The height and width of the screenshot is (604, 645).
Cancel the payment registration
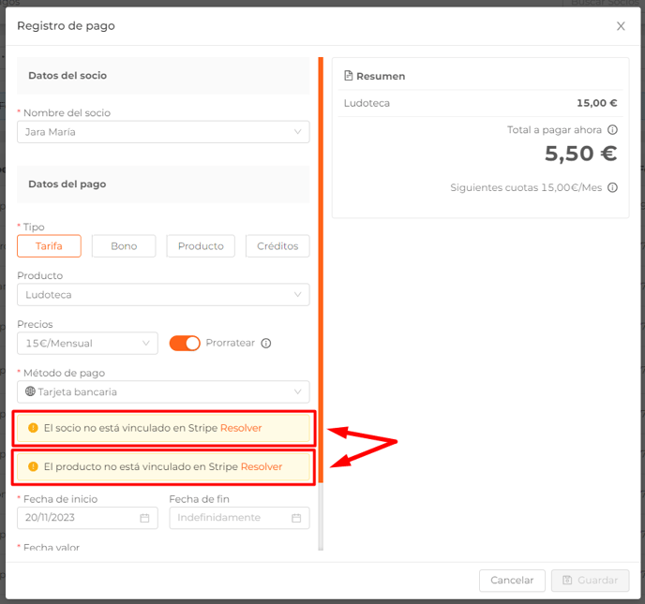click(512, 581)
